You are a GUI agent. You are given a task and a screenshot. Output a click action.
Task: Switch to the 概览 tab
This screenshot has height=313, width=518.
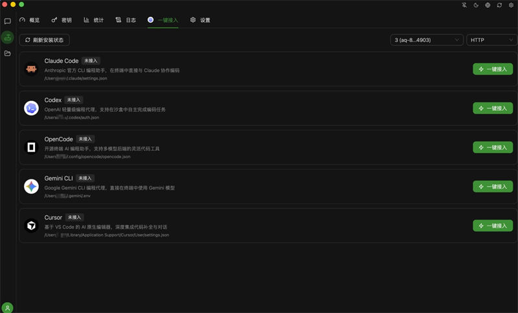(30, 20)
